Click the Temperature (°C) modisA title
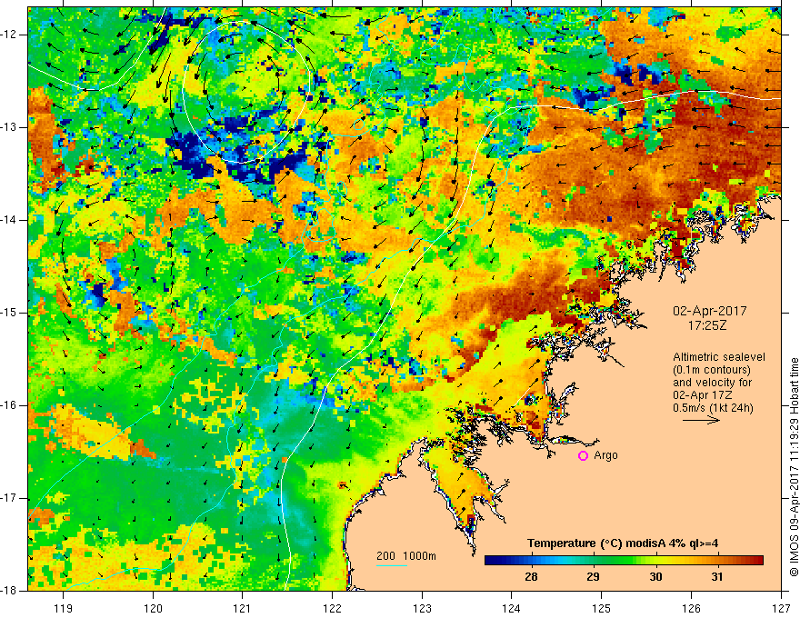The width and height of the screenshot is (800, 618). 623,543
